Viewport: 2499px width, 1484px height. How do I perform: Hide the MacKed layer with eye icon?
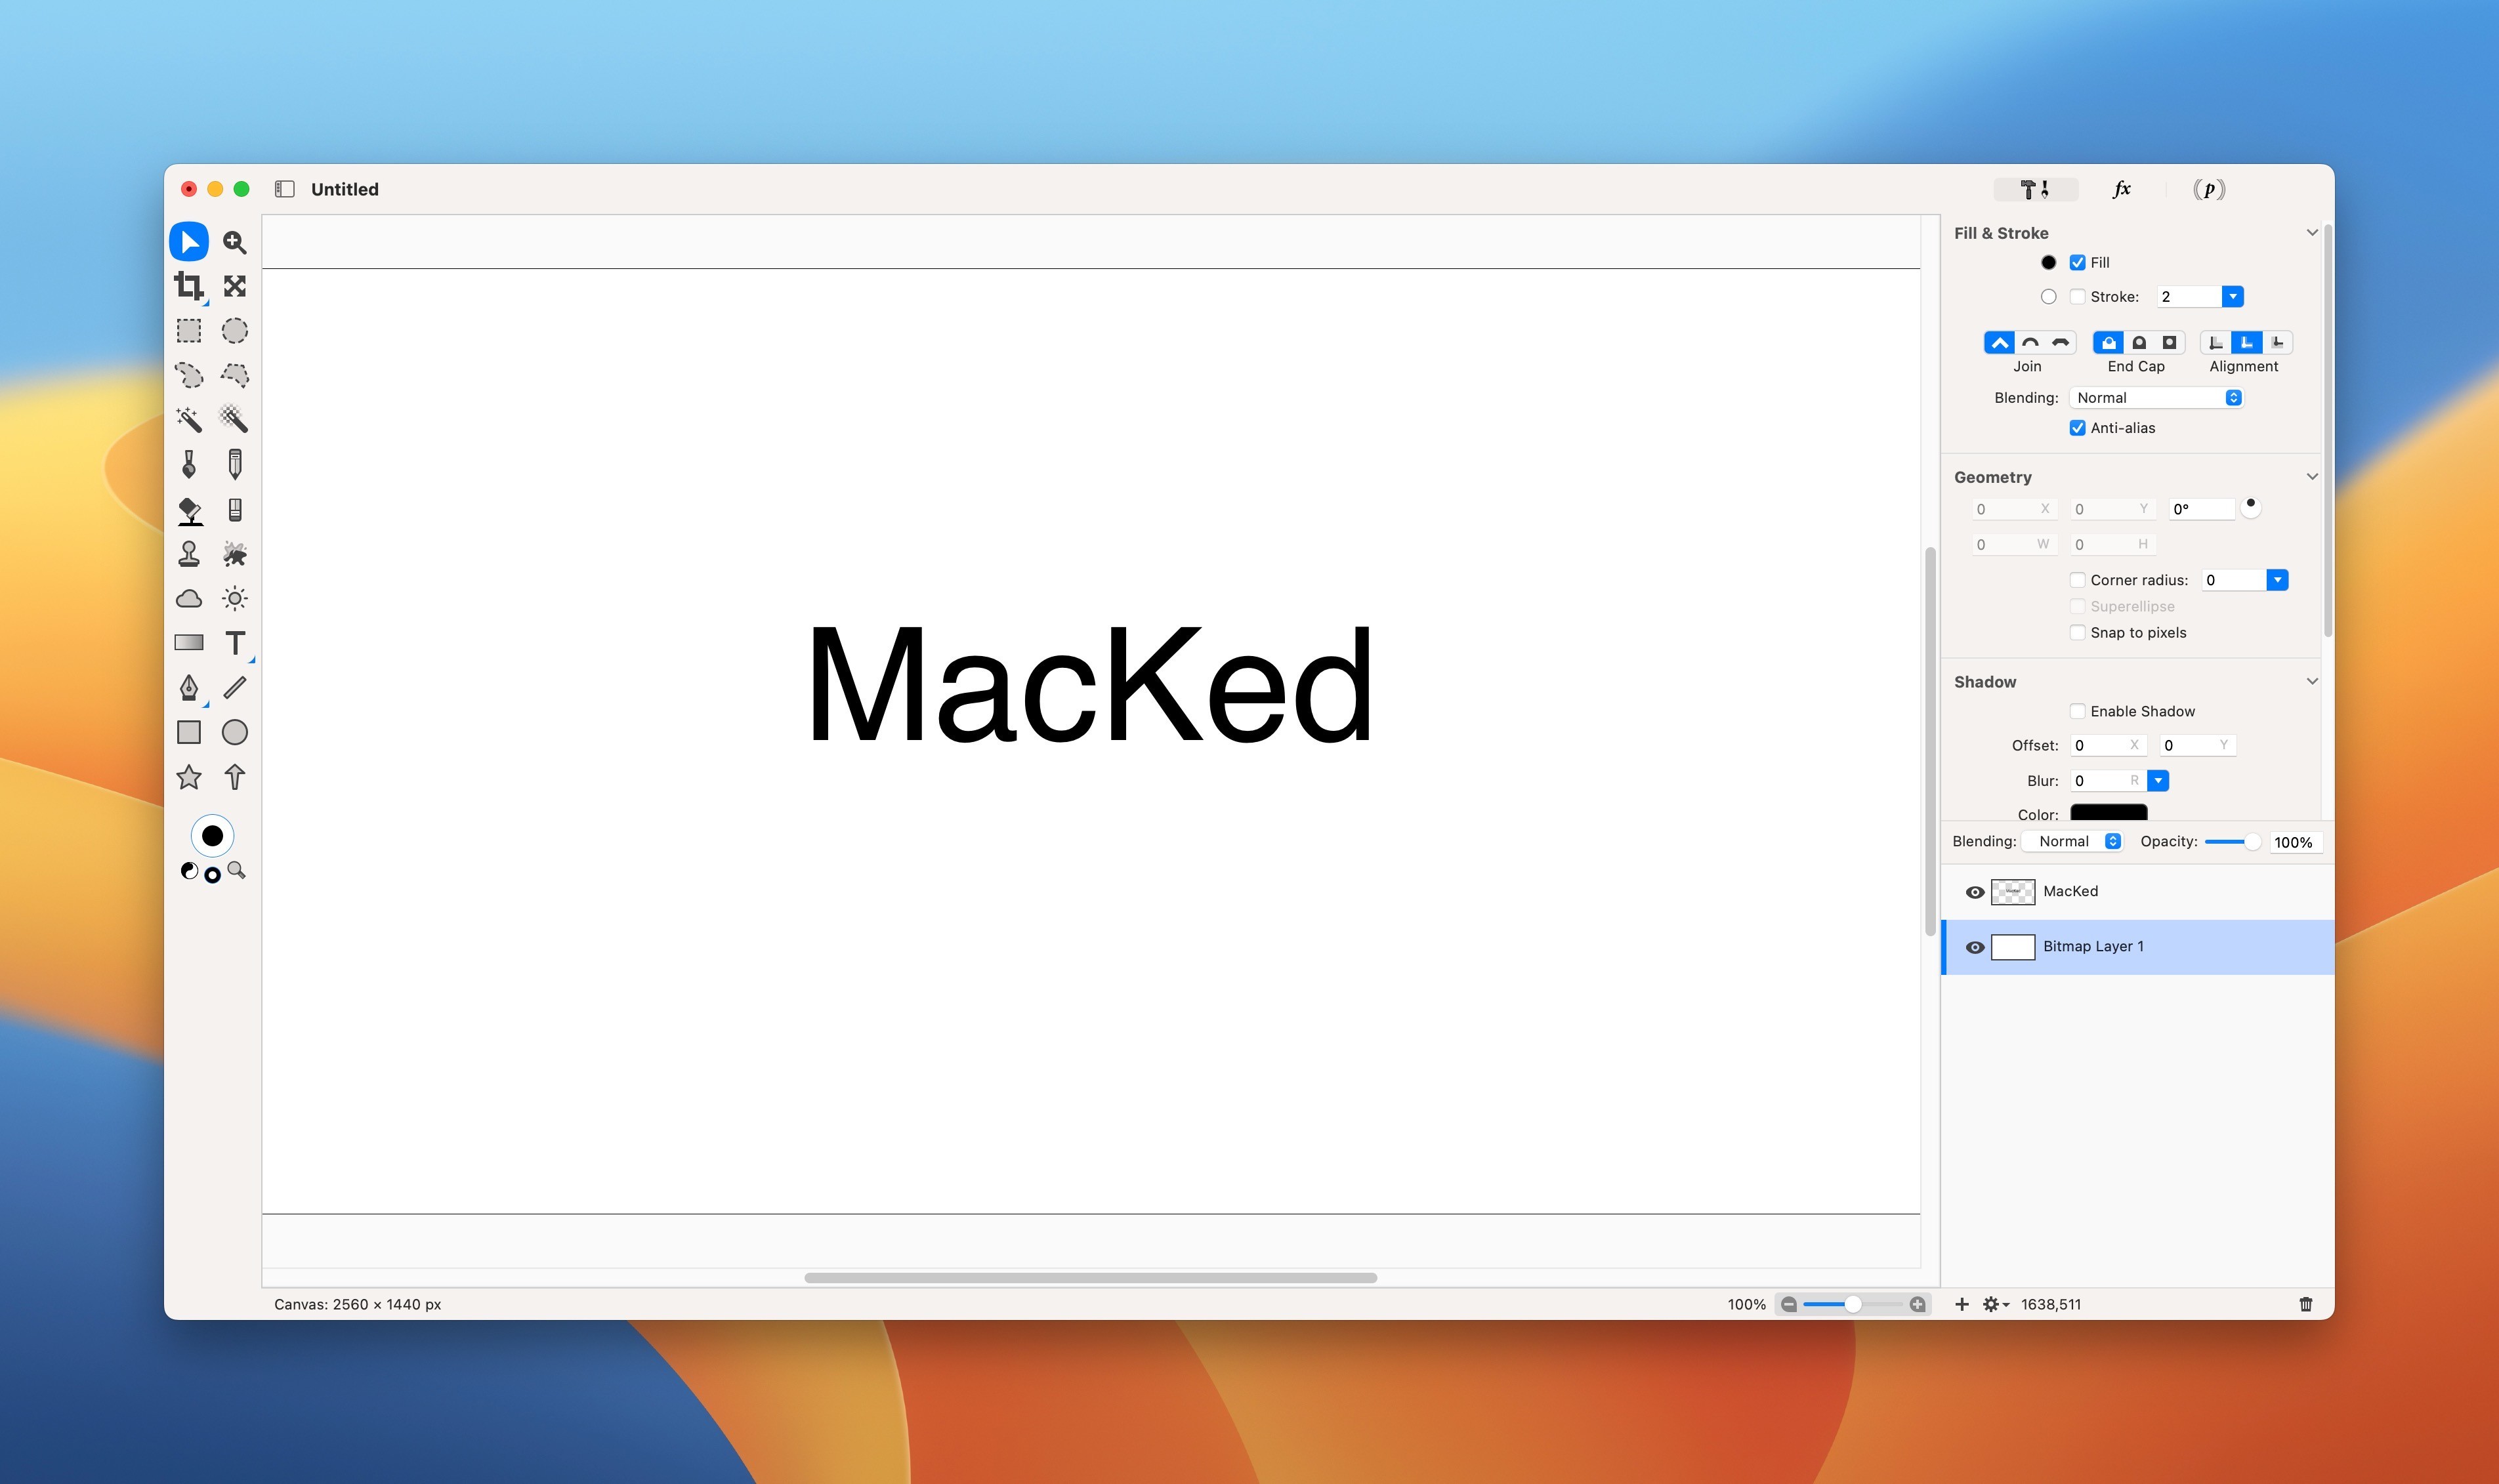1974,892
